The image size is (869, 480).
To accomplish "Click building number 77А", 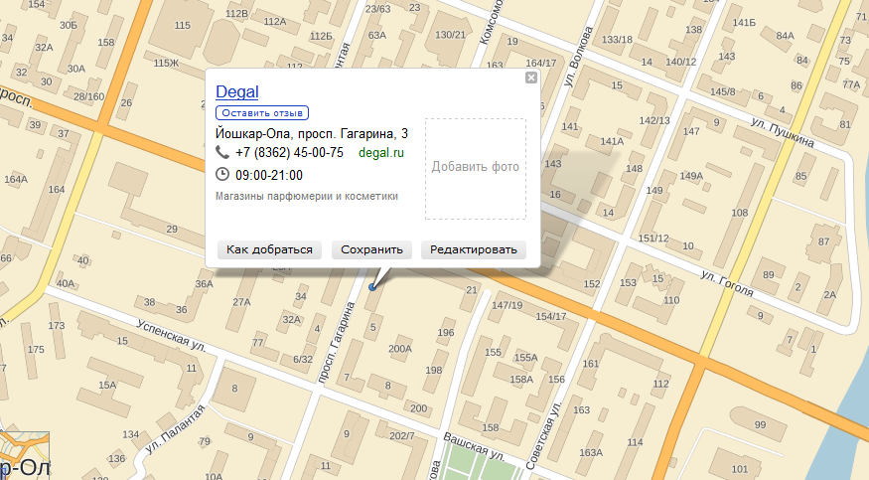I will click(851, 84).
